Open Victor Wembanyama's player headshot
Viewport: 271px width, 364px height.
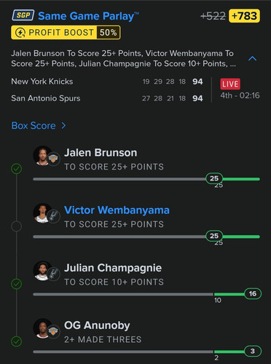43,213
